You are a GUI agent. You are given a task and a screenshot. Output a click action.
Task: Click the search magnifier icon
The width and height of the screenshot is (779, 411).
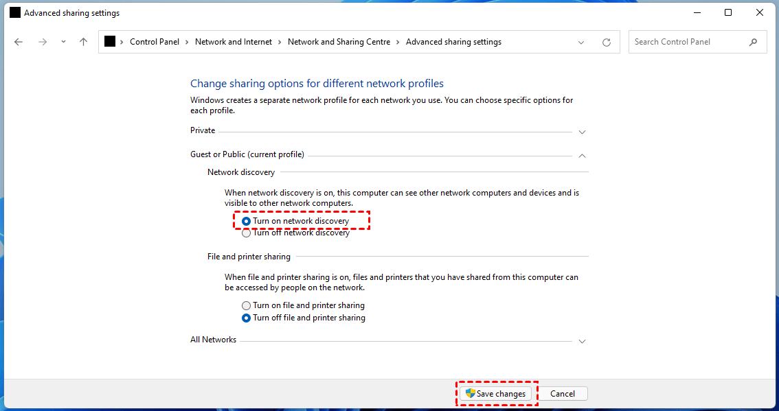pyautogui.click(x=753, y=42)
